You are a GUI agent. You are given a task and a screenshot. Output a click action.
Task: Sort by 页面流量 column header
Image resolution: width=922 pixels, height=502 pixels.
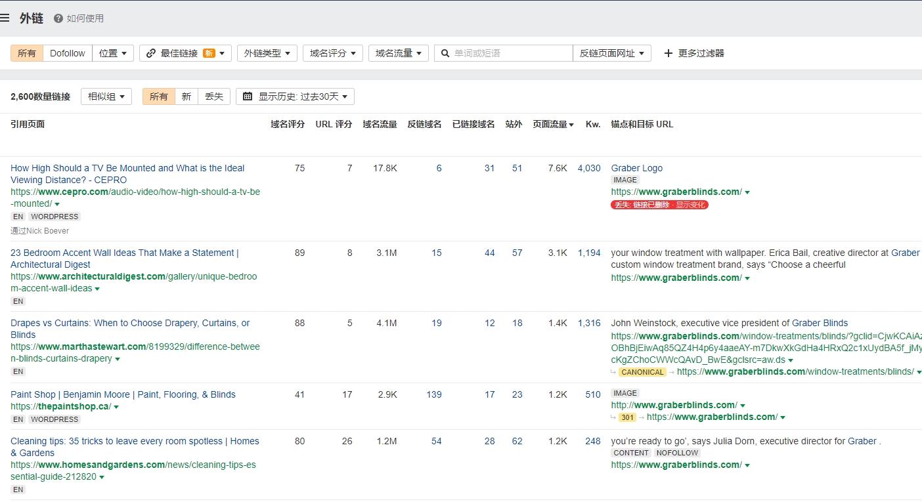point(553,124)
